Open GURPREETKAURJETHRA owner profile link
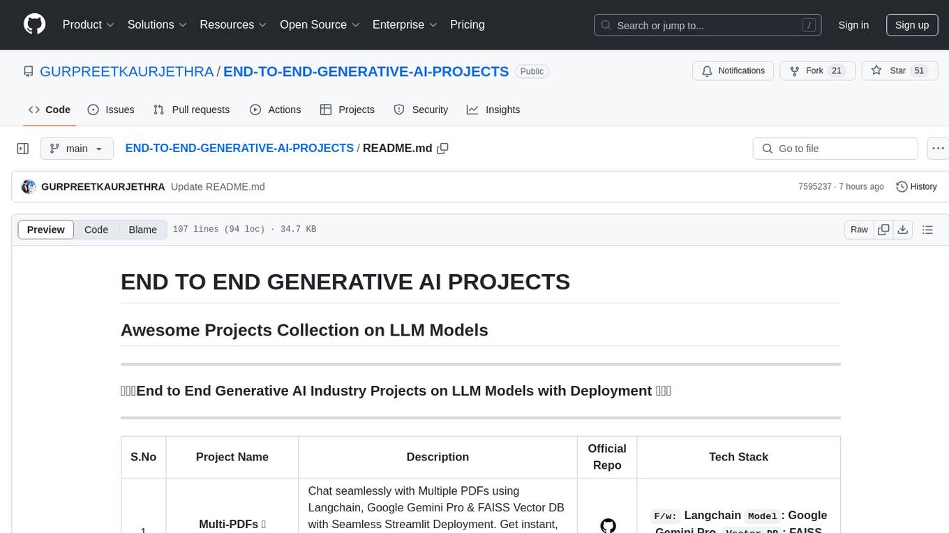This screenshot has height=533, width=949. pos(127,71)
